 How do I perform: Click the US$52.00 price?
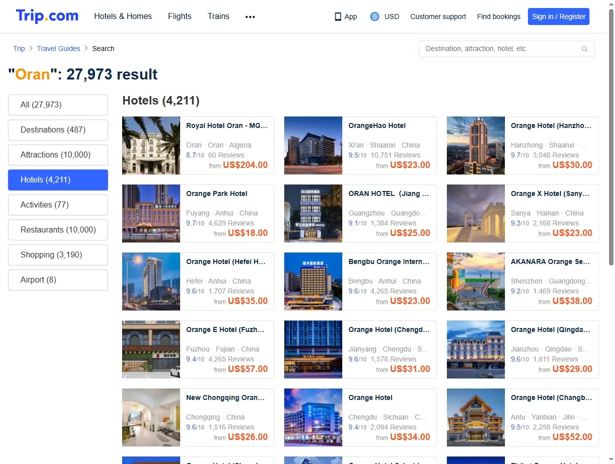click(572, 437)
